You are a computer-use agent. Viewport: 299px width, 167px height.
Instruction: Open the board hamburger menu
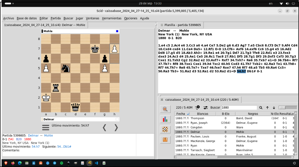[46, 127]
